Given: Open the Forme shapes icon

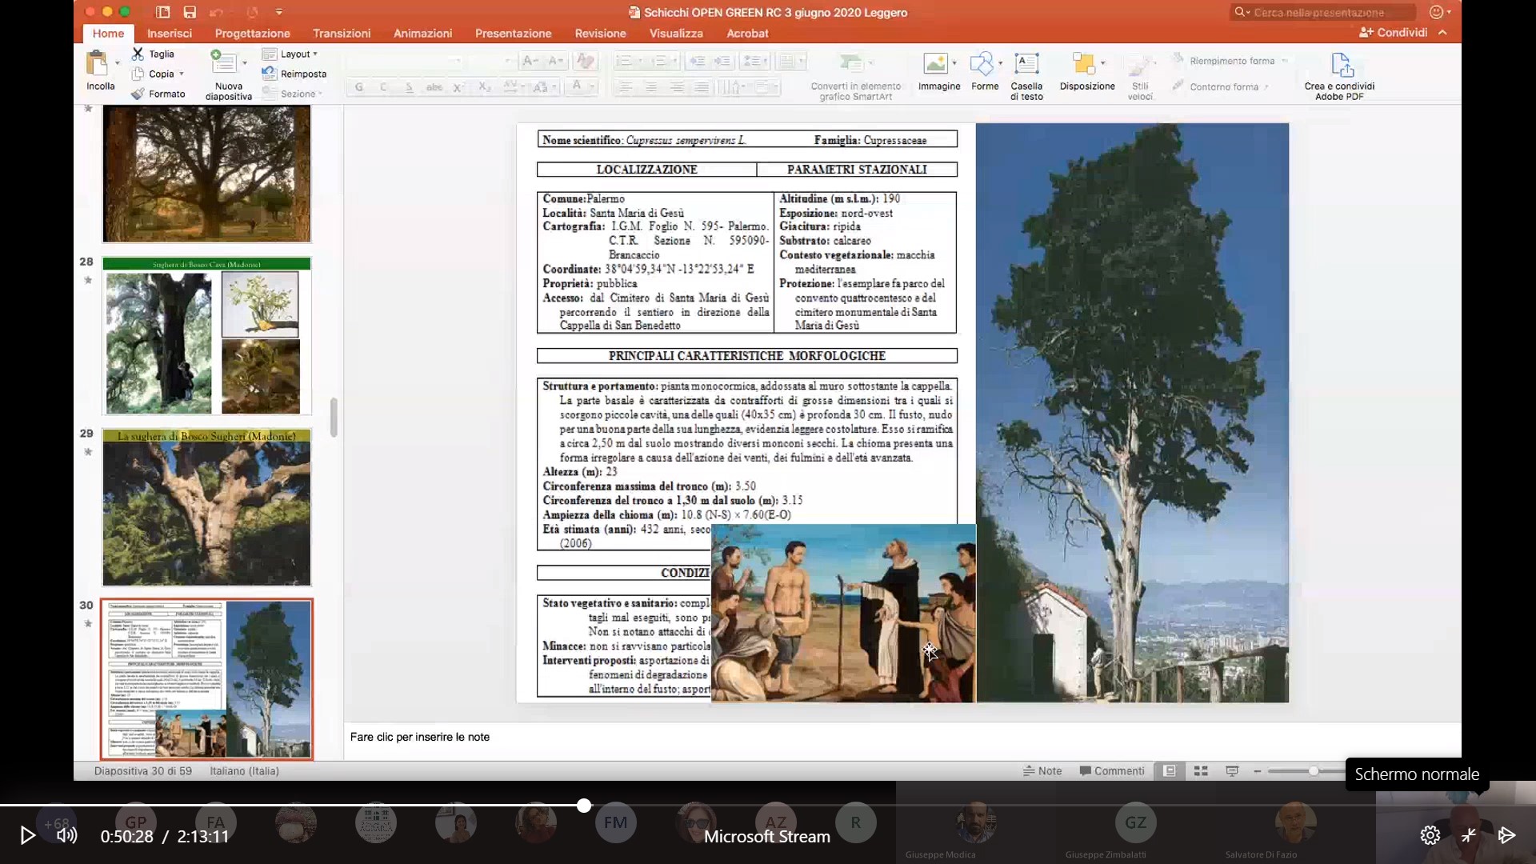Looking at the screenshot, I should tap(981, 63).
